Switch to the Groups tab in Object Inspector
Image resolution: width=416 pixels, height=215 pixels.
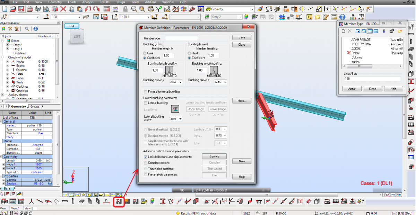pos(35,107)
